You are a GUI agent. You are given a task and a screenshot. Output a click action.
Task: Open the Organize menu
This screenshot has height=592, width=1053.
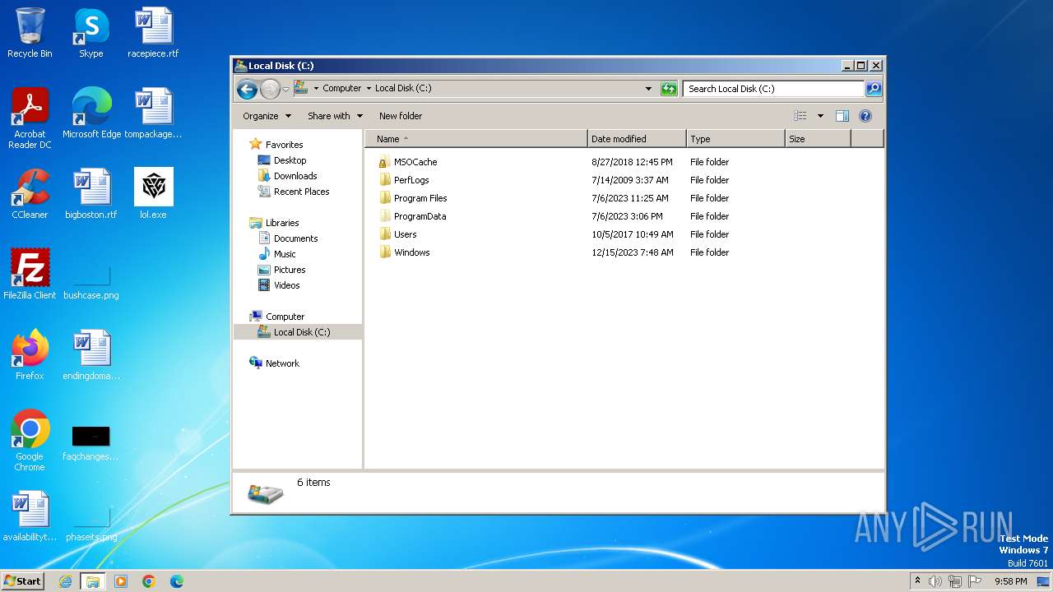(x=267, y=116)
